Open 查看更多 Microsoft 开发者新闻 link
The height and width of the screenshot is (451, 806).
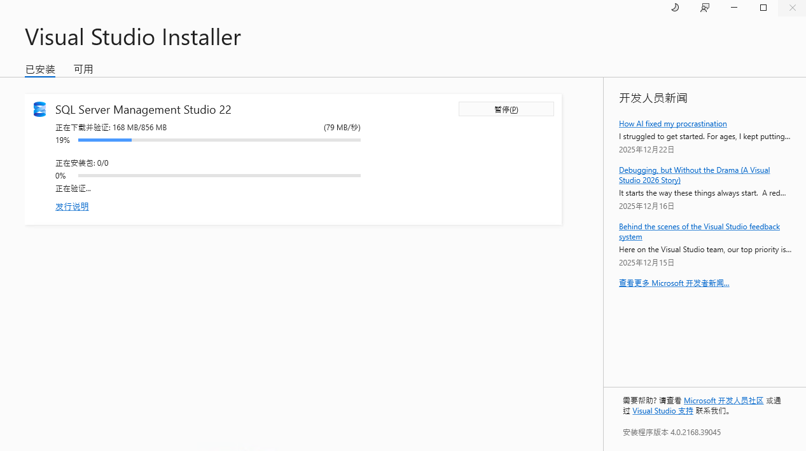(674, 283)
